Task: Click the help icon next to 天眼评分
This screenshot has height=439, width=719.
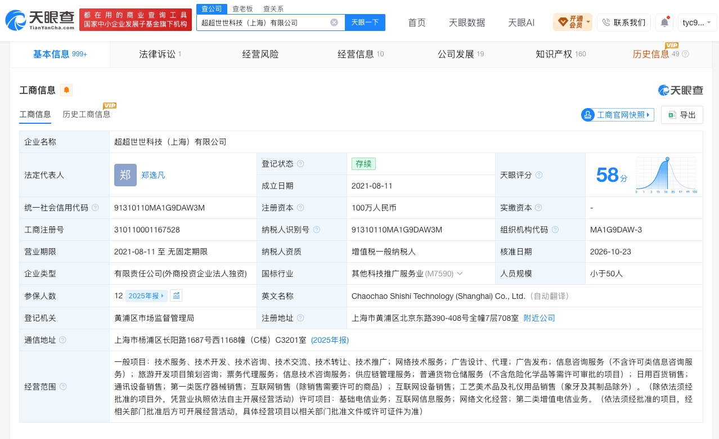Action: coord(539,175)
